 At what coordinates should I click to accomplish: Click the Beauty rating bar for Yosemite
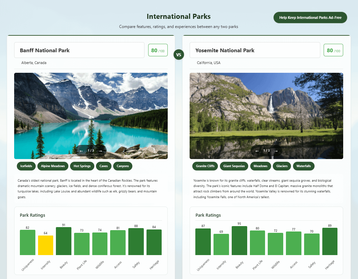click(x=239, y=240)
